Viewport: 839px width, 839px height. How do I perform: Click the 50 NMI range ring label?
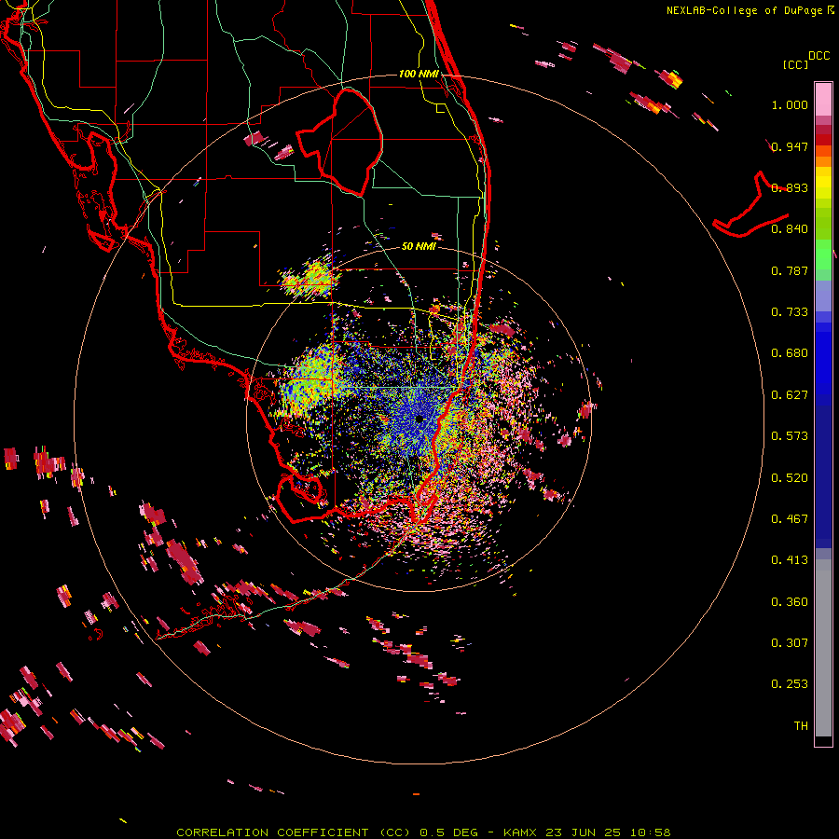click(419, 246)
